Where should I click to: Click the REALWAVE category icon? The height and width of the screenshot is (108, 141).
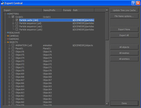coord(8,33)
